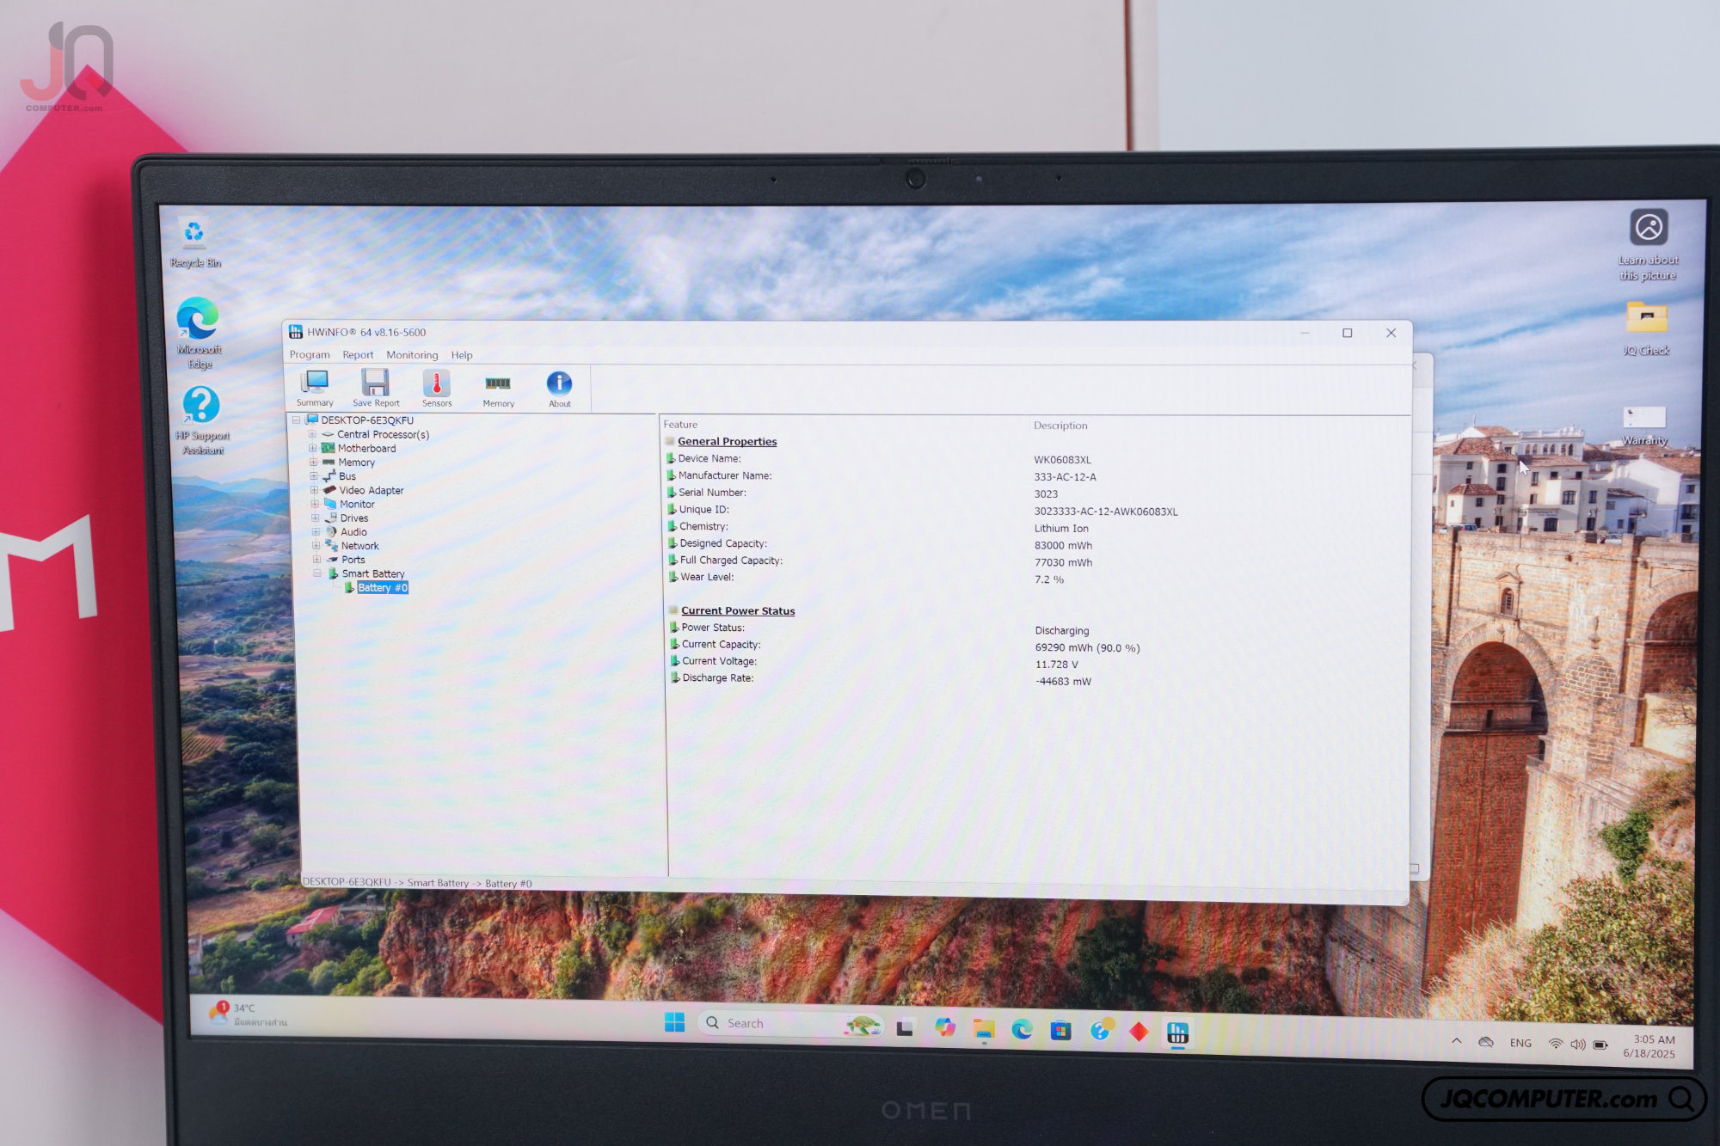Show hidden system tray icons

click(1456, 1041)
